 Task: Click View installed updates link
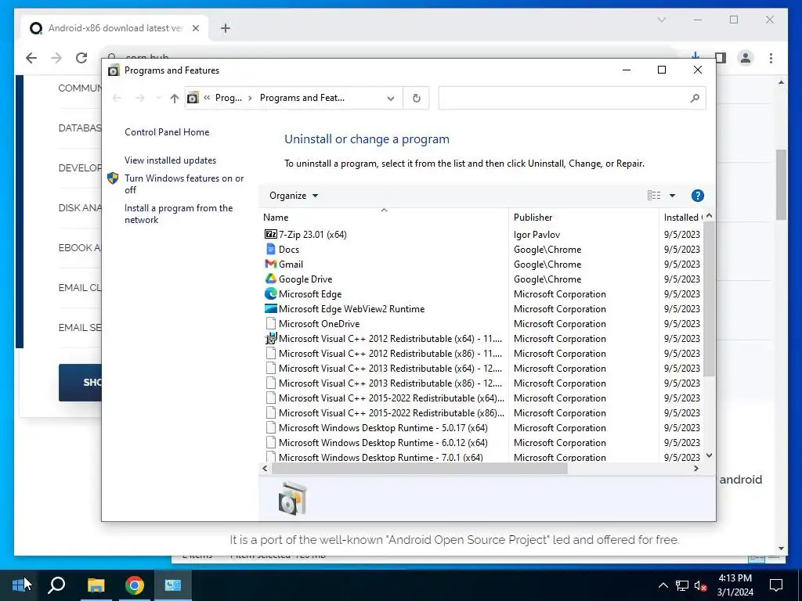170,160
